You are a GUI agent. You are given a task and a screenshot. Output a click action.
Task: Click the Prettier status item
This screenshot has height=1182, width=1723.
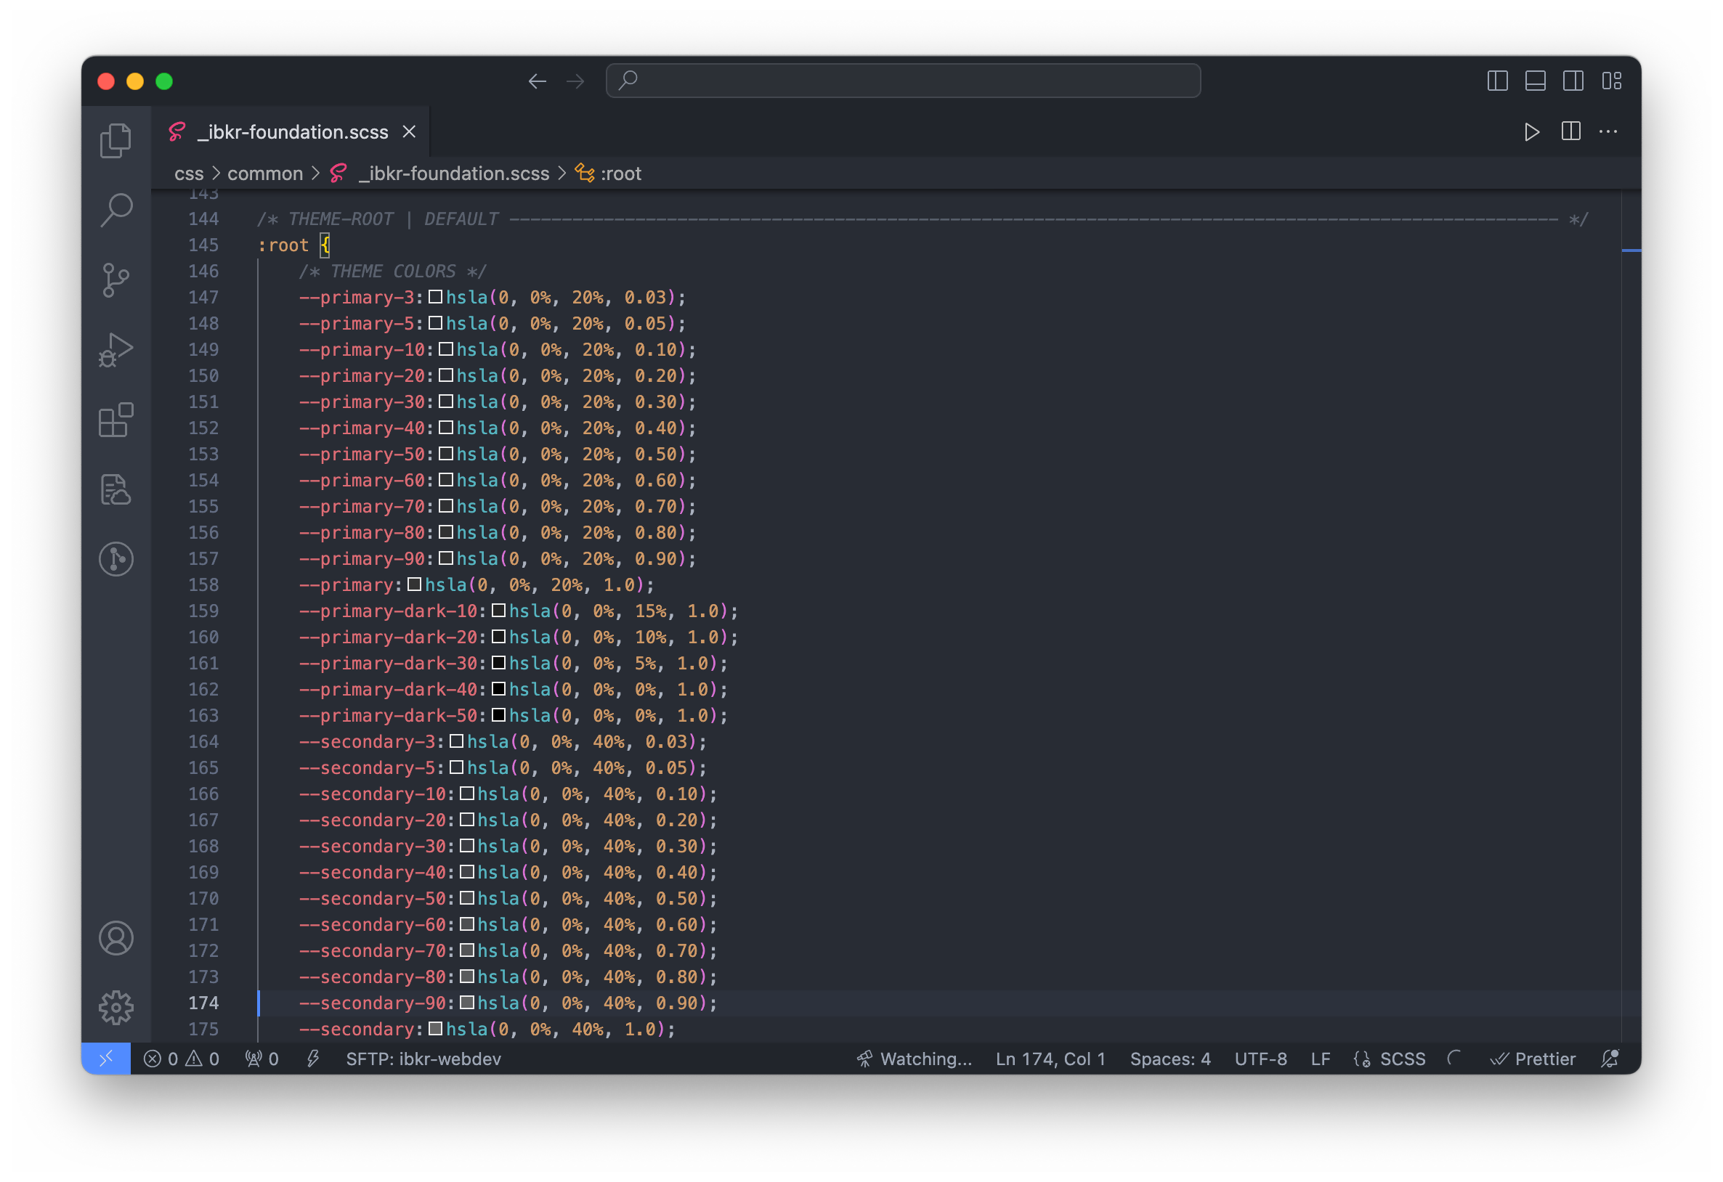pyautogui.click(x=1533, y=1059)
